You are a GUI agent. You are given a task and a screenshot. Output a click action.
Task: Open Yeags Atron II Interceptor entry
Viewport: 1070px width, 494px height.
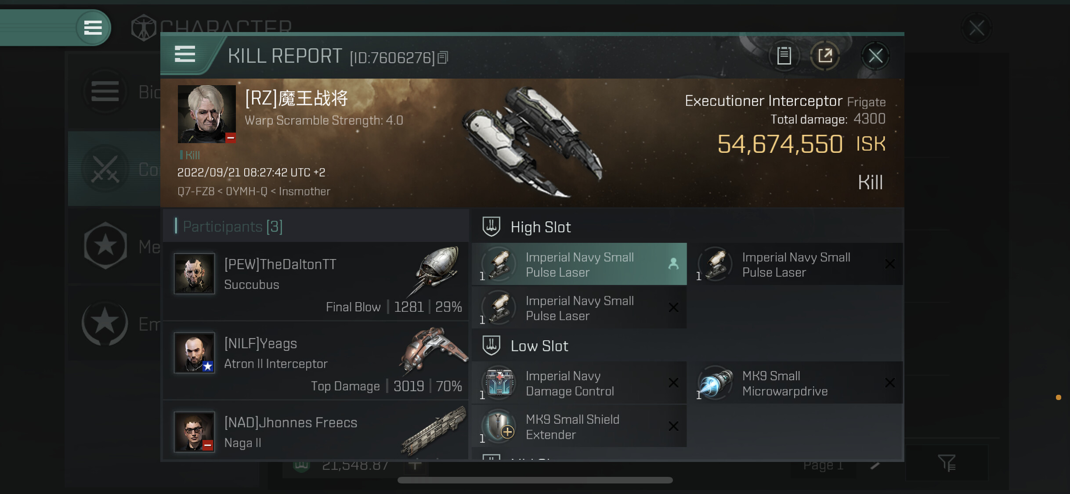click(x=316, y=360)
